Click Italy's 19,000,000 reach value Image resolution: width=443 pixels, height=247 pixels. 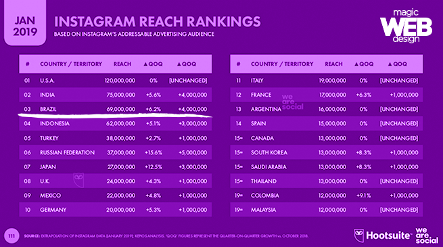tap(333, 81)
